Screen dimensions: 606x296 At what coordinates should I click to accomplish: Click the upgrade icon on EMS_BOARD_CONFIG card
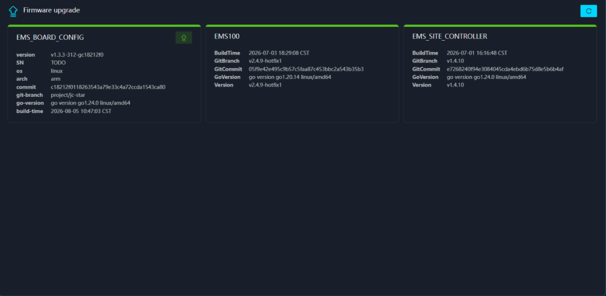(184, 38)
